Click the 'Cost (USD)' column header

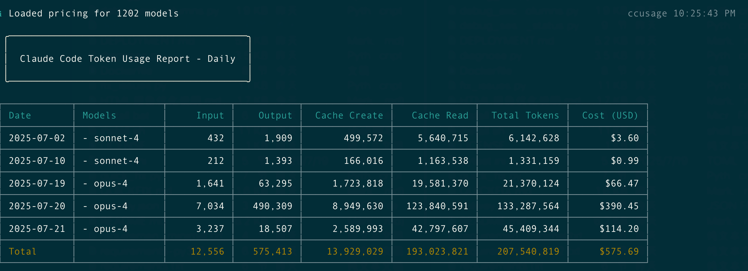tap(610, 115)
